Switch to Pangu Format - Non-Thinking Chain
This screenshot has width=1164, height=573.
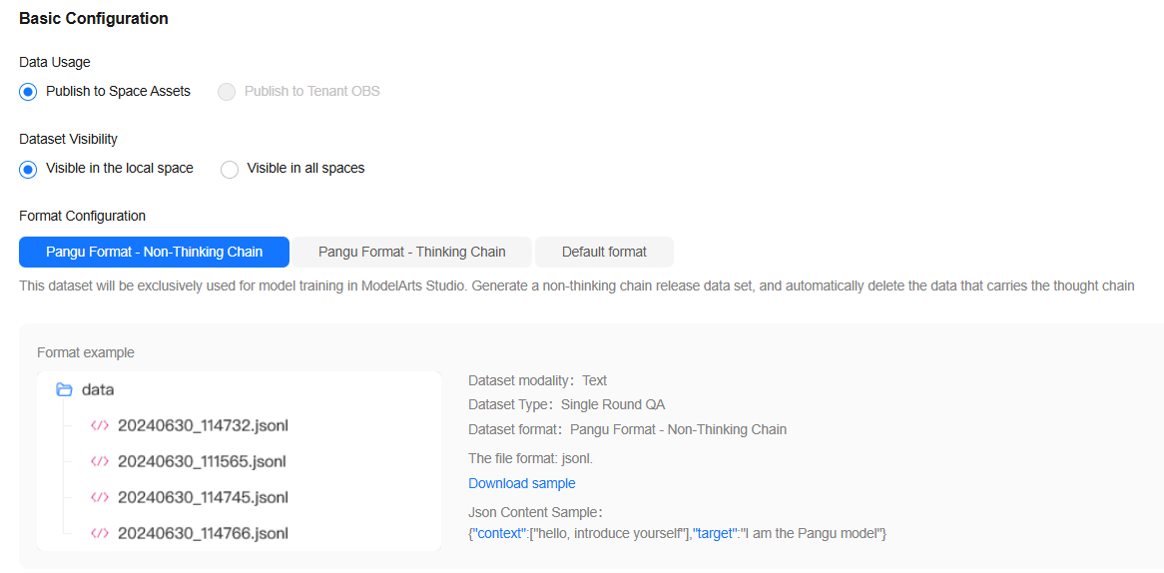point(154,252)
